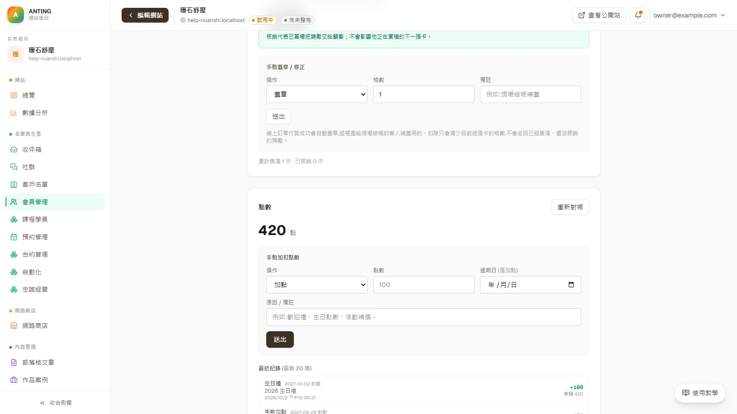
Task: Open the notifications bell
Action: pos(638,15)
